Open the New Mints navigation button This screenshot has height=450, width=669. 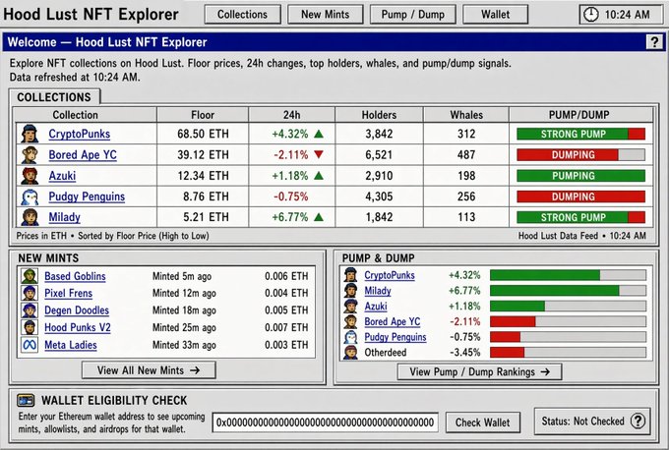[325, 15]
